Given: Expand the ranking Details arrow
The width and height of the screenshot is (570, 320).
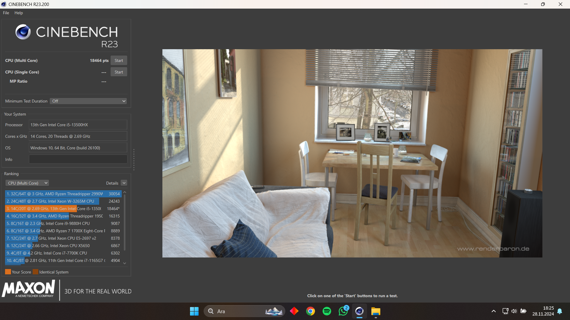Looking at the screenshot, I should point(124,183).
